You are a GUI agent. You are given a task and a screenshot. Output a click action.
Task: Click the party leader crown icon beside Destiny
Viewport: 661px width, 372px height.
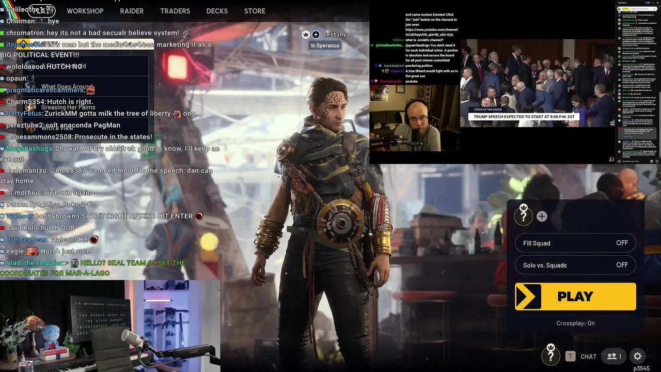click(306, 35)
